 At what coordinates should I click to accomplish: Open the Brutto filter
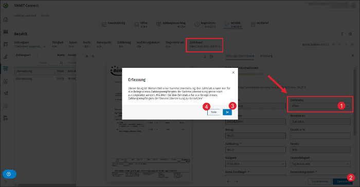tap(87, 44)
